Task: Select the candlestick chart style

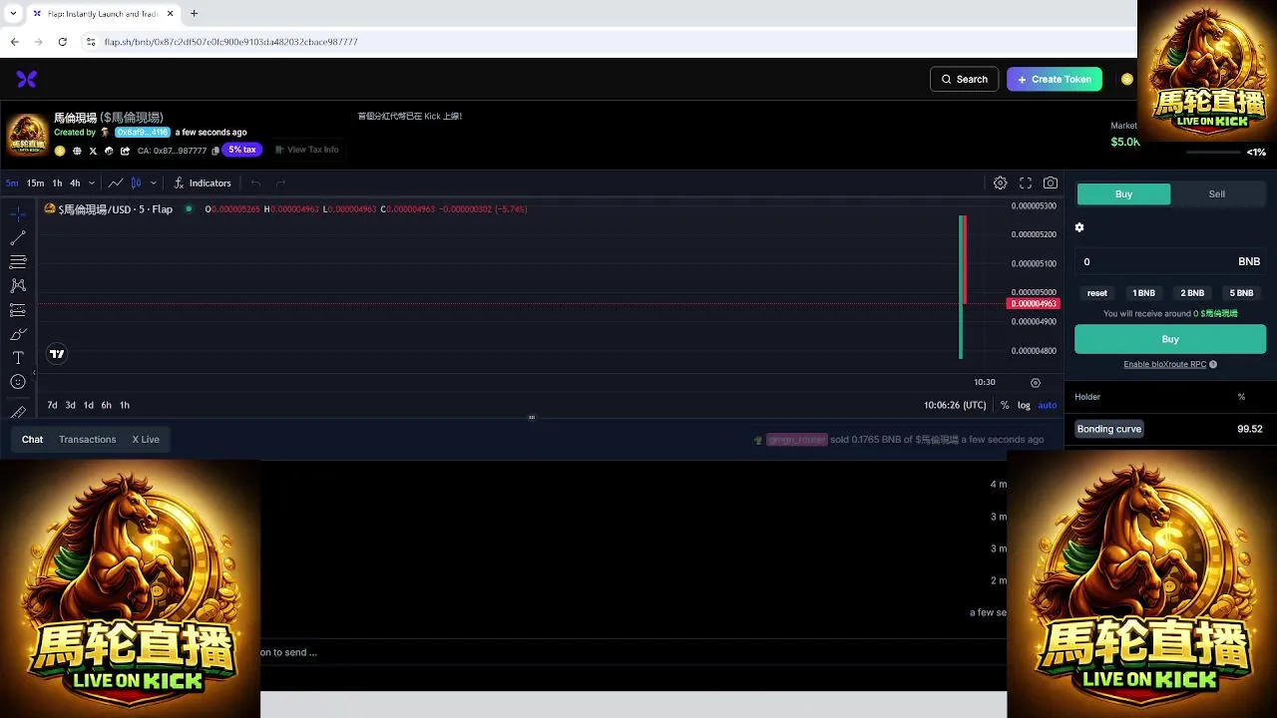Action: click(x=137, y=182)
